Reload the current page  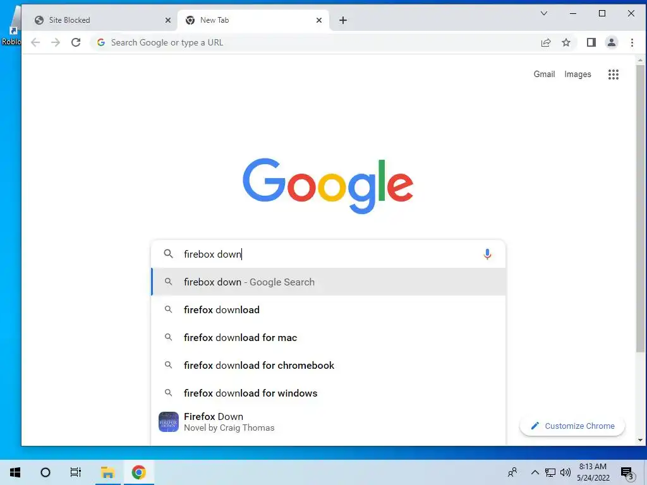pyautogui.click(x=76, y=42)
